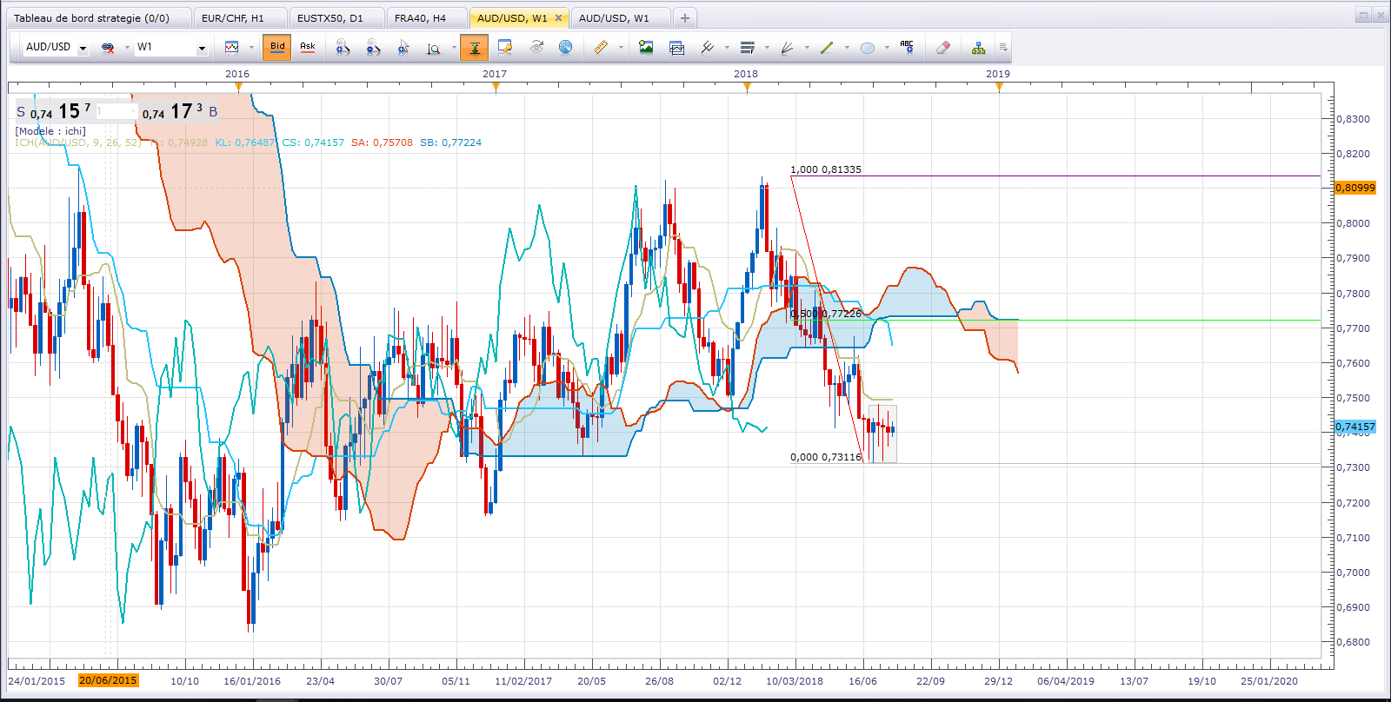Add a new chart tab with plus

685,18
